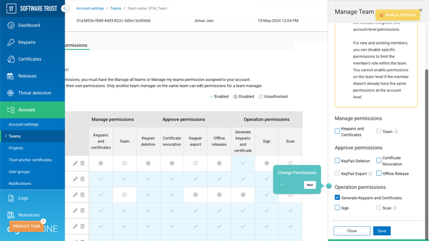Screen dimensions: 429x241
Task: Collapse the sidebar with the chevron button
Action: click(x=64, y=9)
